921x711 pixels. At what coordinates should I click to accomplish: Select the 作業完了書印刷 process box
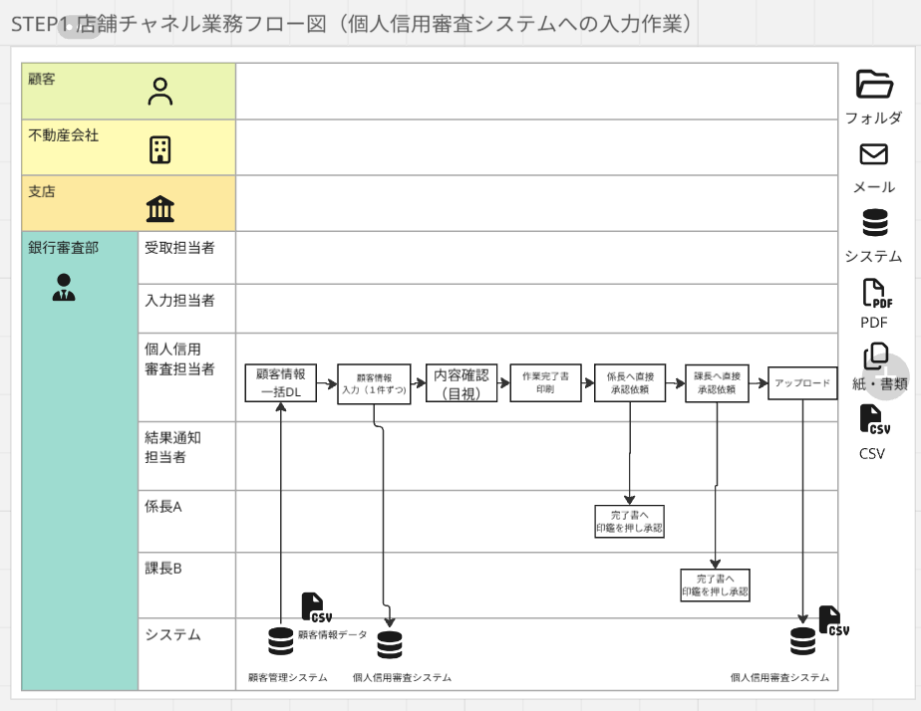coord(545,382)
